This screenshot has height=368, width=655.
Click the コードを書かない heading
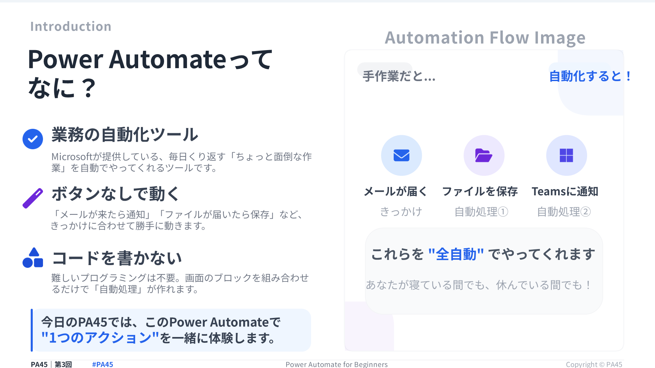117,258
